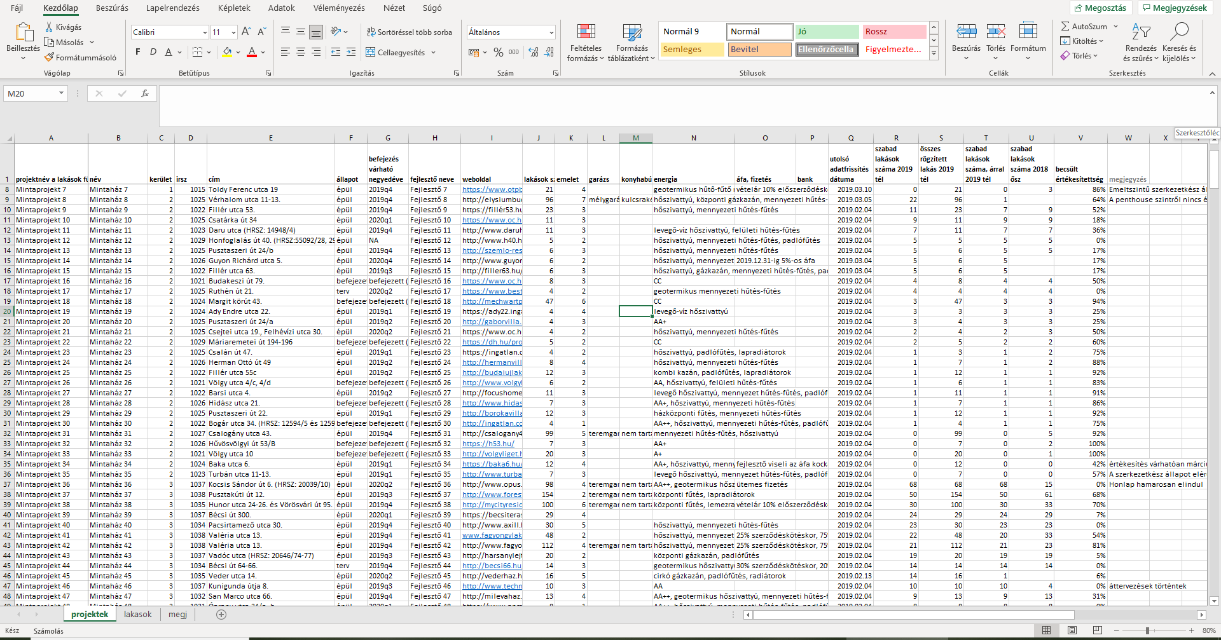Viewport: 1221px width, 640px height.
Task: Click the Conditional Formatting (Feltételes formázás) icon
Action: [586, 32]
